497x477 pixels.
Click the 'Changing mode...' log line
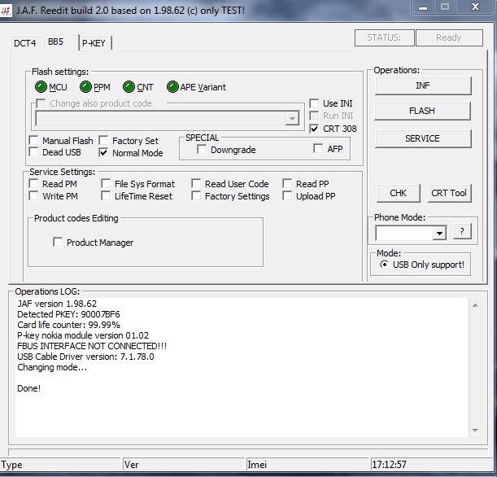coord(52,367)
